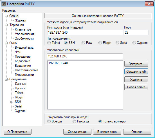Collapse the Окно tree node
The width and height of the screenshot is (155, 138).
point(6,43)
